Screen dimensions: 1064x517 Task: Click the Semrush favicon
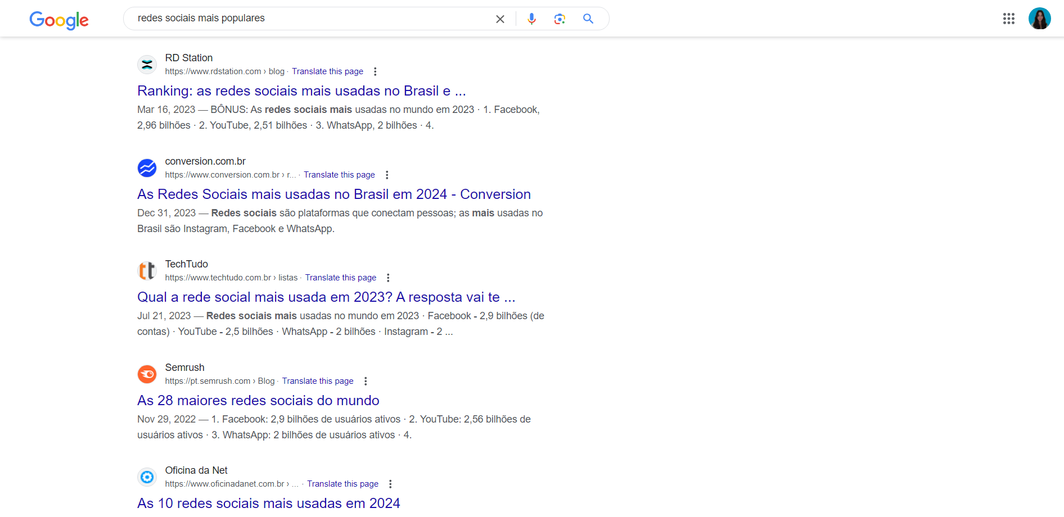[x=147, y=374]
